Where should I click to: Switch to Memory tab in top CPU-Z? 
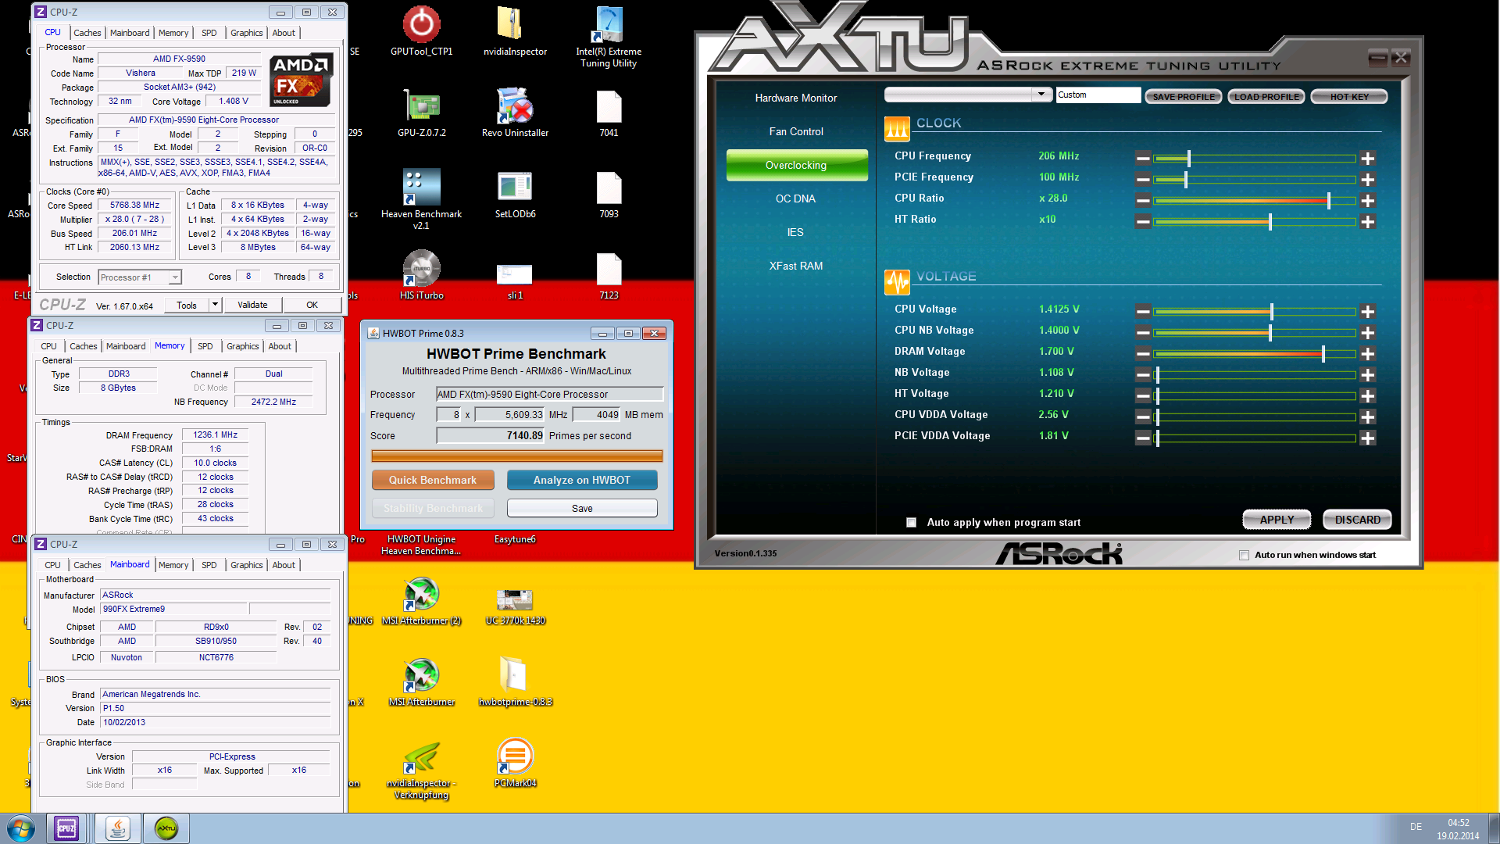click(x=173, y=33)
